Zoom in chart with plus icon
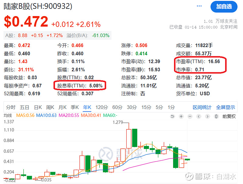Screen dimensions: 243x184 [181, 116]
